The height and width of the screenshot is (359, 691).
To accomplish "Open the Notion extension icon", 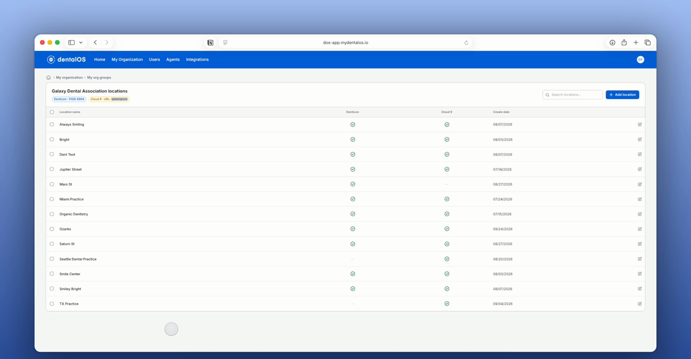I will (210, 43).
